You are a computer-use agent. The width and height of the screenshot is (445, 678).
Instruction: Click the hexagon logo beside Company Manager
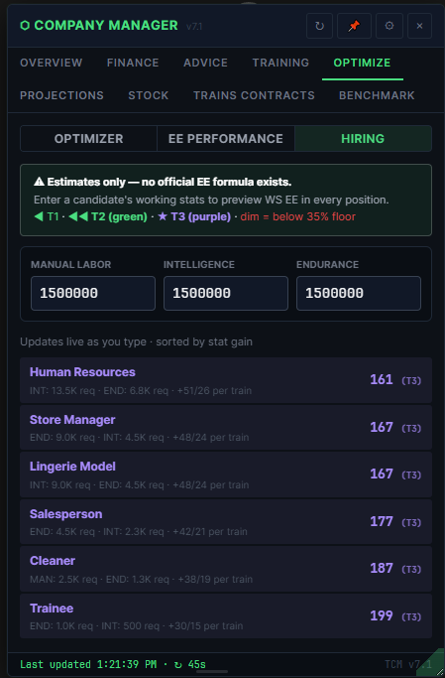(x=25, y=26)
